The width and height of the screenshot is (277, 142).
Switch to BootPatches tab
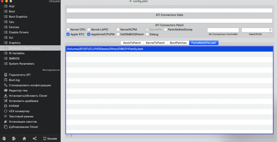[178, 43]
